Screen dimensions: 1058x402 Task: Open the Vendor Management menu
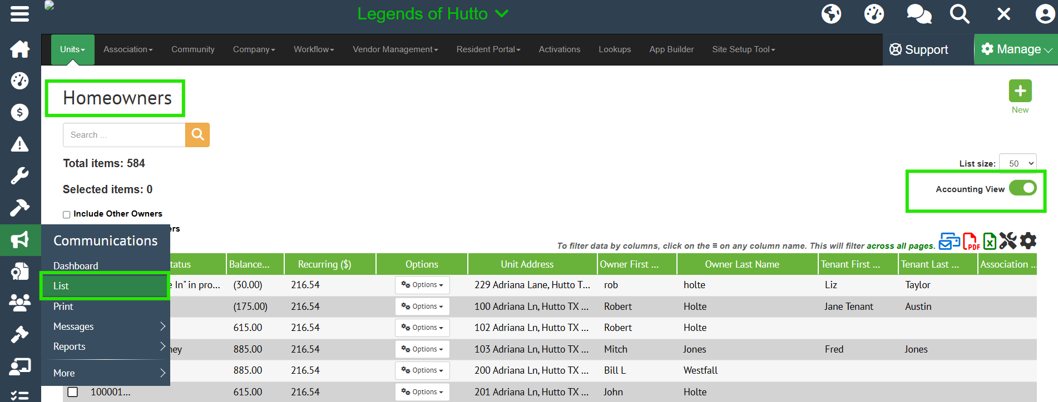pyautogui.click(x=395, y=49)
